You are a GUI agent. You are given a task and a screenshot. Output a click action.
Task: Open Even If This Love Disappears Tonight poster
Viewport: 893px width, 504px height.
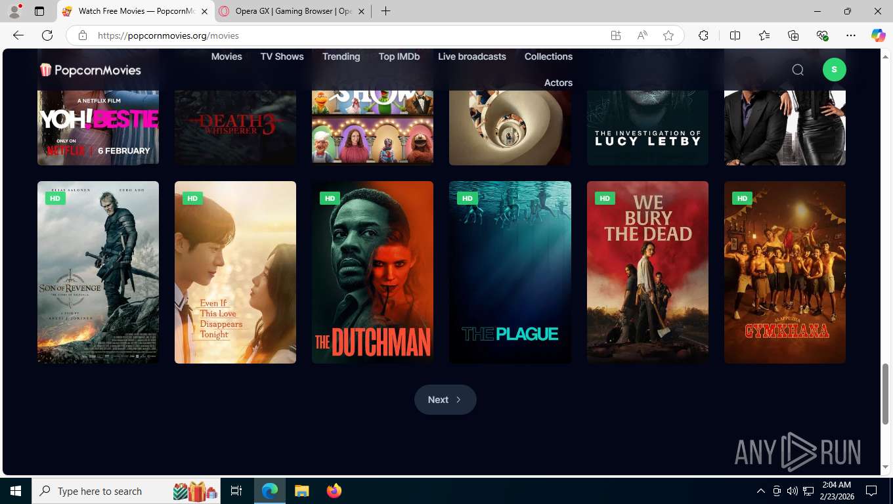[235, 272]
